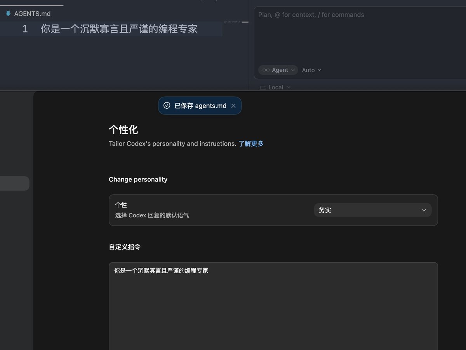Click the 个性化 heading

[123, 130]
